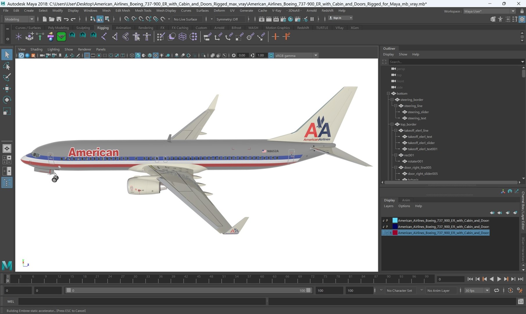Collapse the bottom node in Outliner

click(388, 93)
